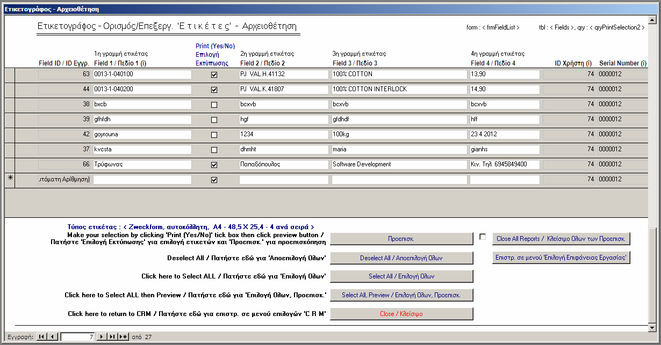Untick print checkbox for row Τρύφωνας

tap(214, 165)
